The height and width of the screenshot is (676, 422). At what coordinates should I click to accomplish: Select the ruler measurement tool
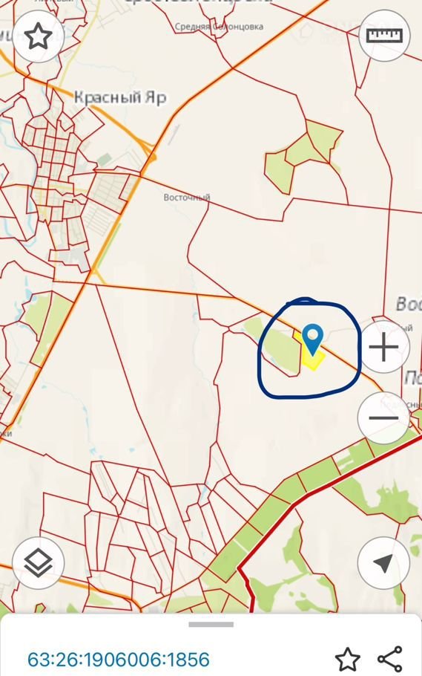point(384,36)
